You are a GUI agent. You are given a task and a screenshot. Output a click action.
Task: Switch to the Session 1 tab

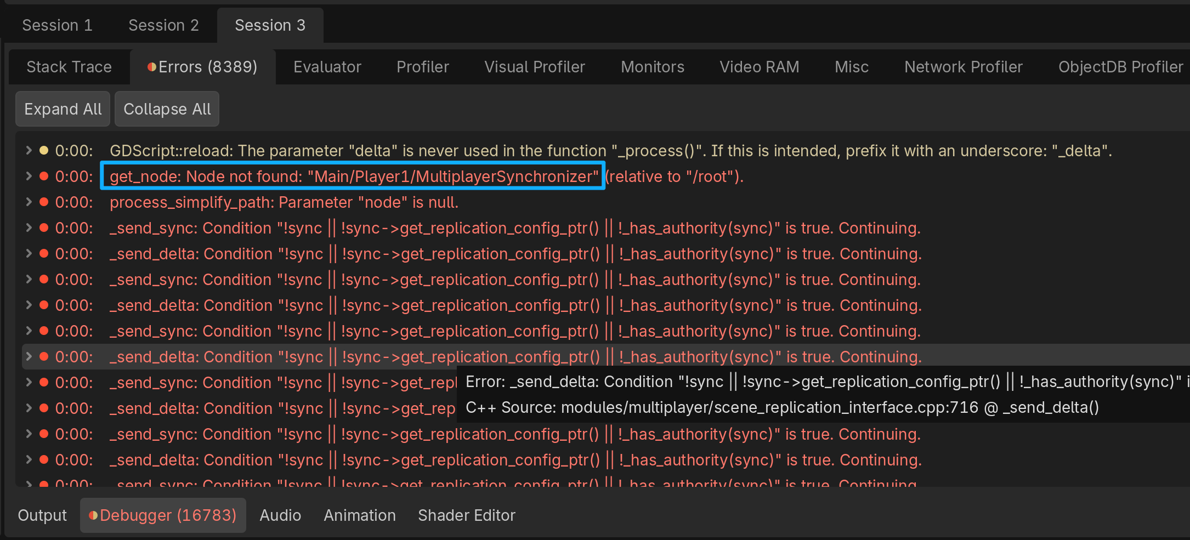click(57, 25)
